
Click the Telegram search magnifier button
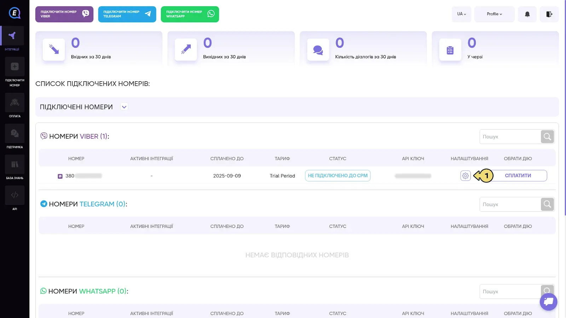tap(547, 204)
